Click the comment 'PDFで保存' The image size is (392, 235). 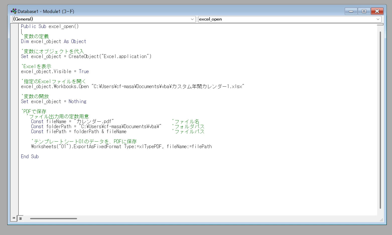tap(34, 112)
